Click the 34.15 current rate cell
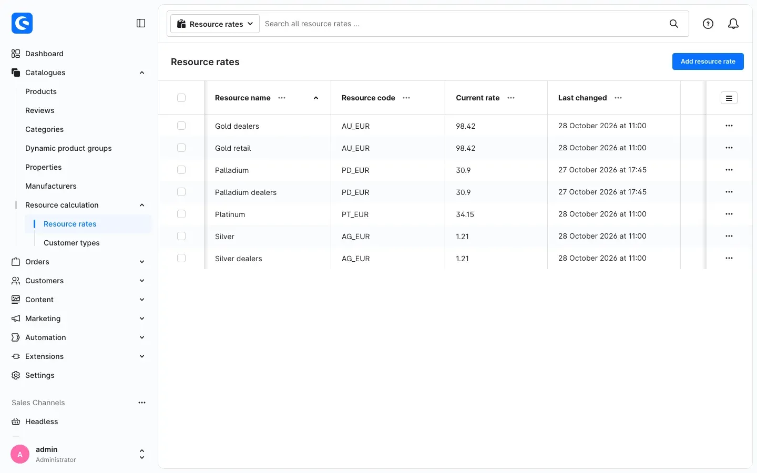 [465, 214]
